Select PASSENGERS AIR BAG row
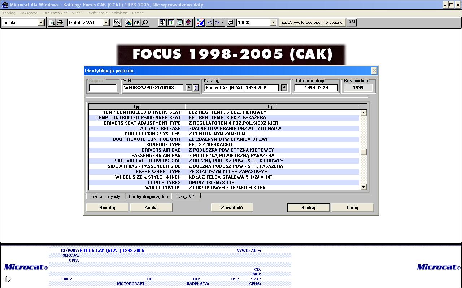This screenshot has width=462, height=288. click(x=224, y=156)
